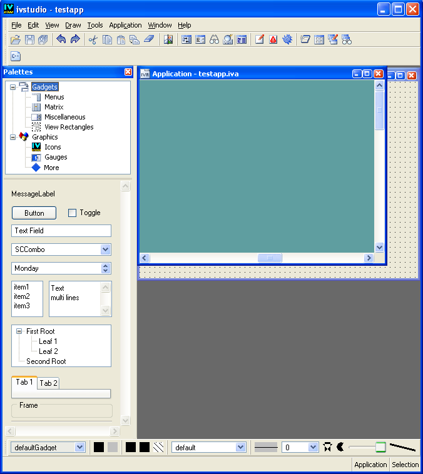Select the Icons palette under Graphics
Viewport: 423px width, 474px height.
pyautogui.click(x=53, y=147)
